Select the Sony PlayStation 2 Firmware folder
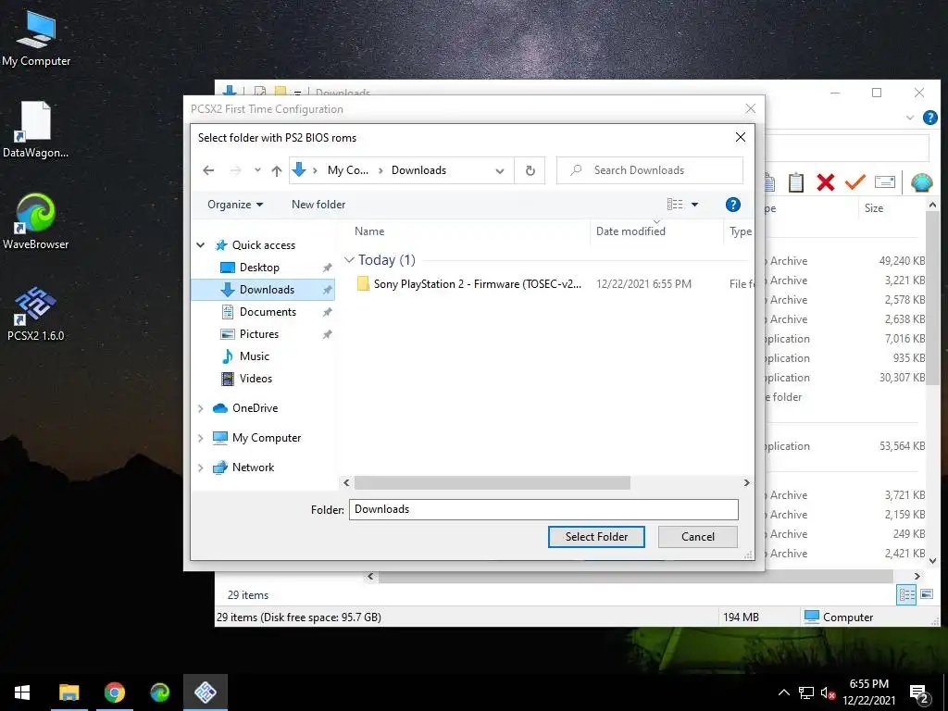 pos(478,284)
